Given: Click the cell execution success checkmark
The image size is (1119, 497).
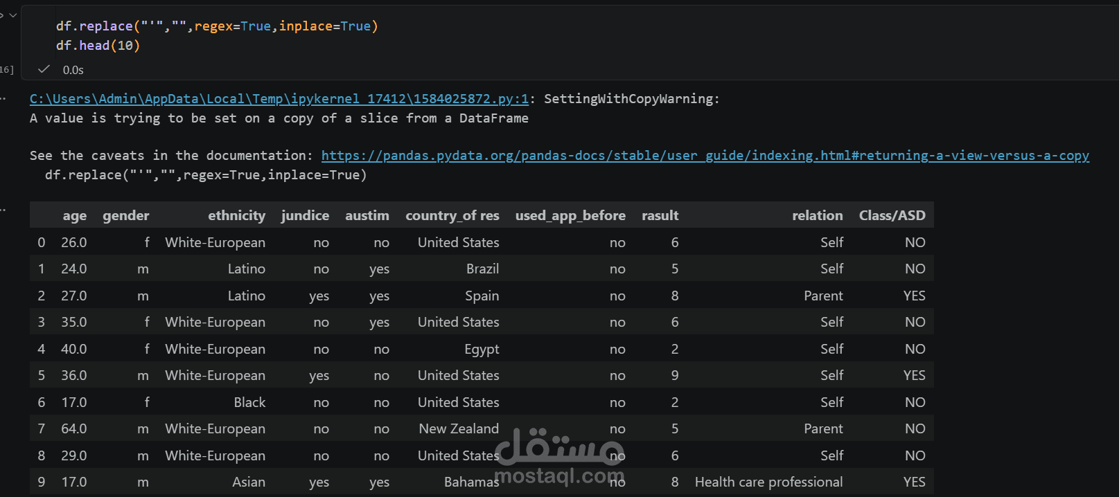Looking at the screenshot, I should click(x=44, y=69).
